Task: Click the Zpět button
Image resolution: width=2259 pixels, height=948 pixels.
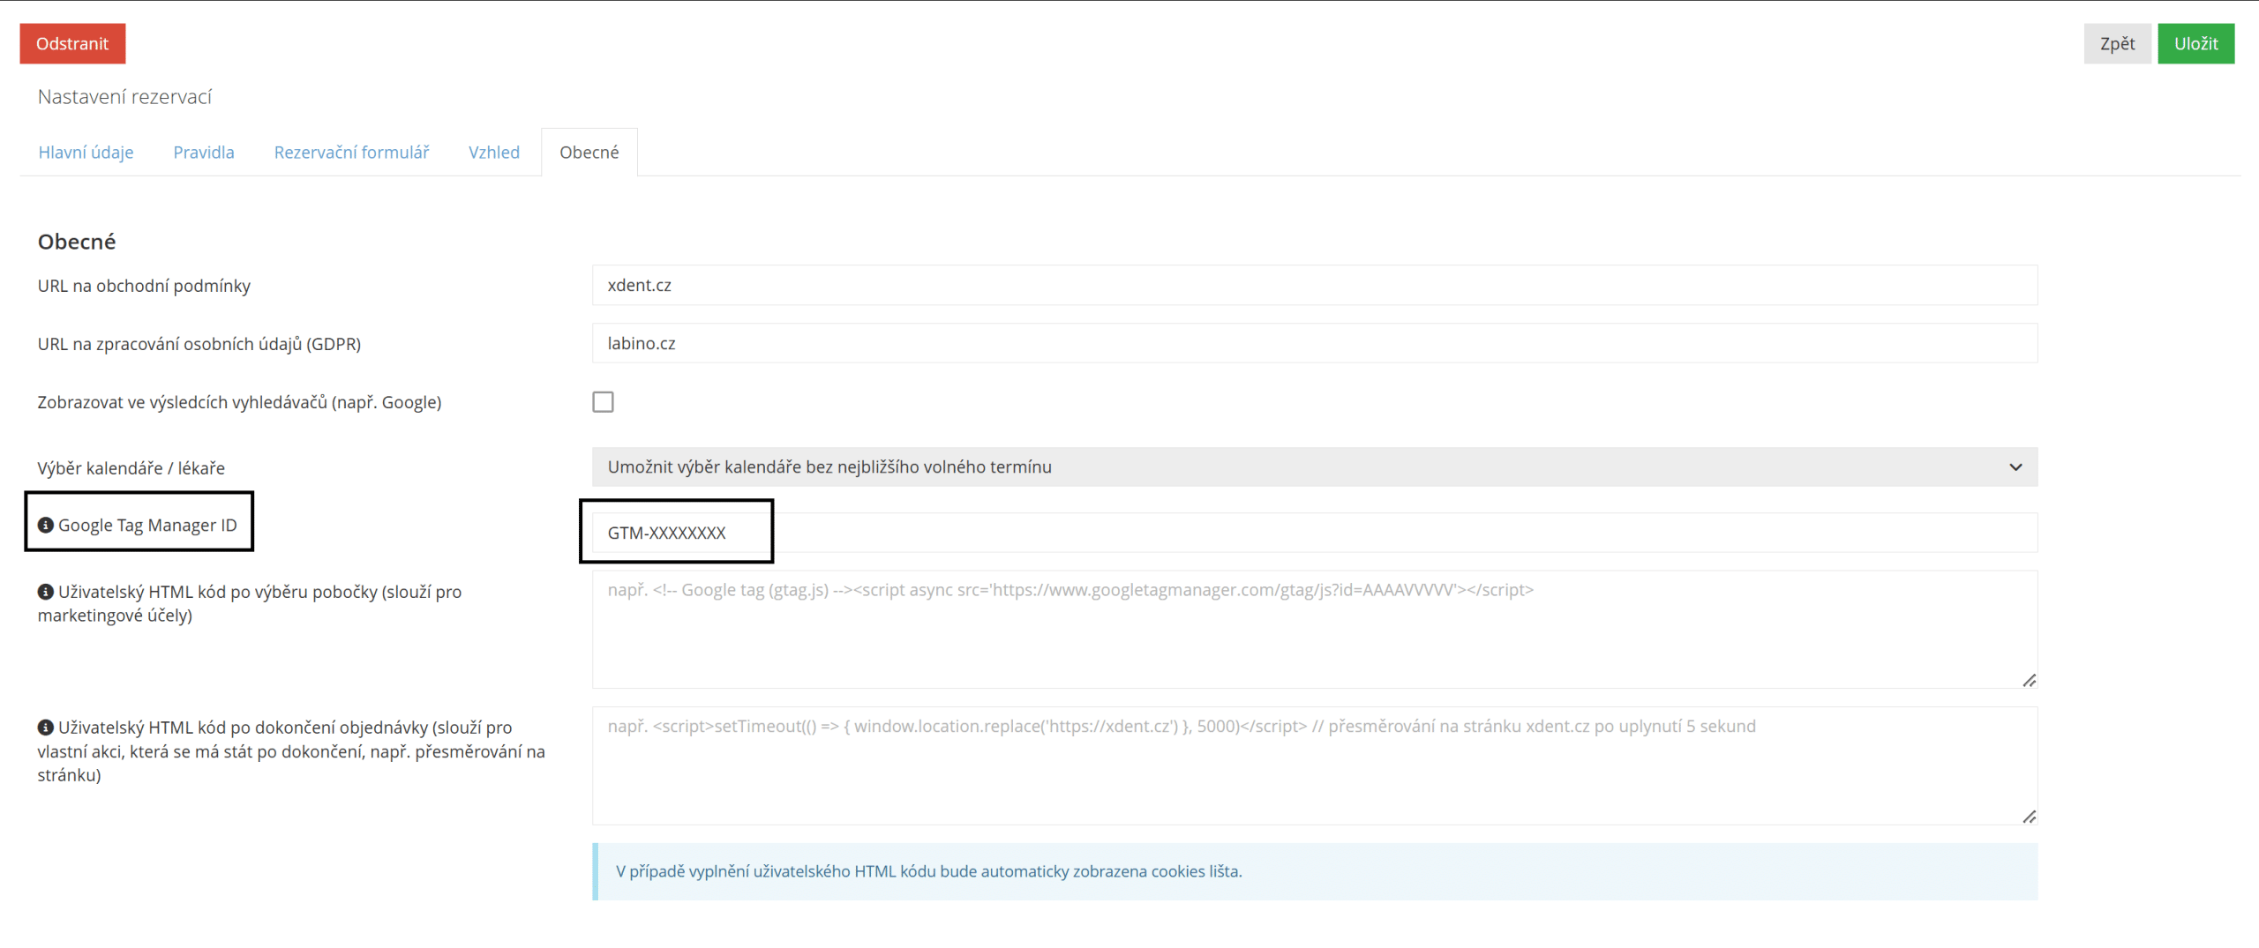Action: pyautogui.click(x=2117, y=43)
